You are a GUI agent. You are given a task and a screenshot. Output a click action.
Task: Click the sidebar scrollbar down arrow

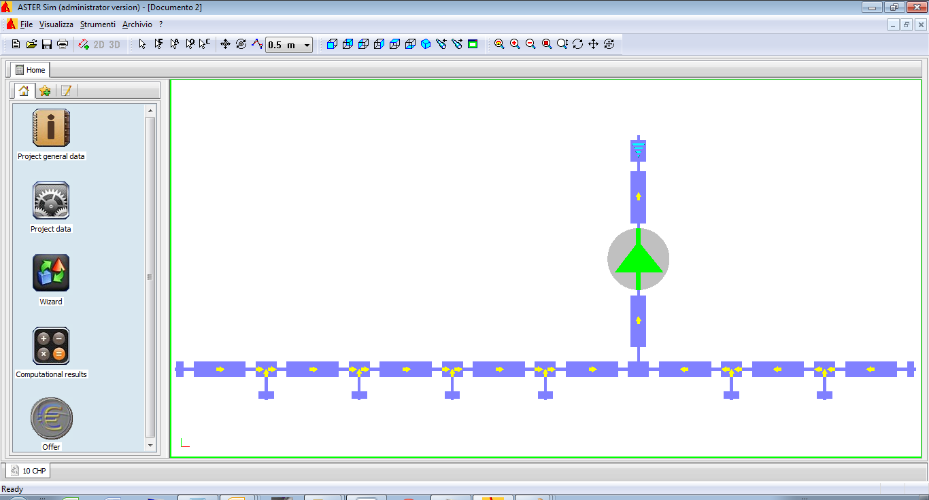point(150,446)
